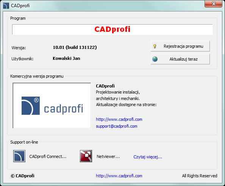
Task: Click Aktualizacje dostępne na stronie: text
Action: 126,105
